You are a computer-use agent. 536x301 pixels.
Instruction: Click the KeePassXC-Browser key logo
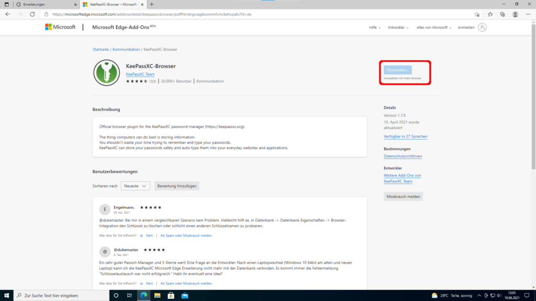(107, 73)
